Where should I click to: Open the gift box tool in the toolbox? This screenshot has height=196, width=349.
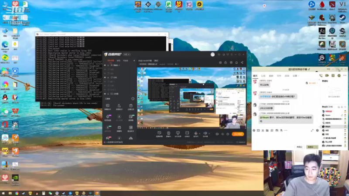pos(119,128)
